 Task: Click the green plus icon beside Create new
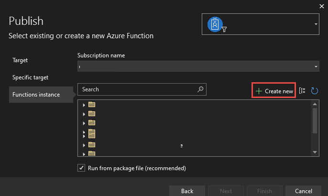(x=259, y=91)
